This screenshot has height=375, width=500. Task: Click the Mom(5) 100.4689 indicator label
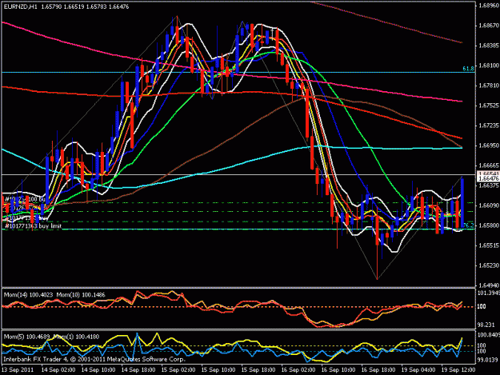tap(26, 337)
